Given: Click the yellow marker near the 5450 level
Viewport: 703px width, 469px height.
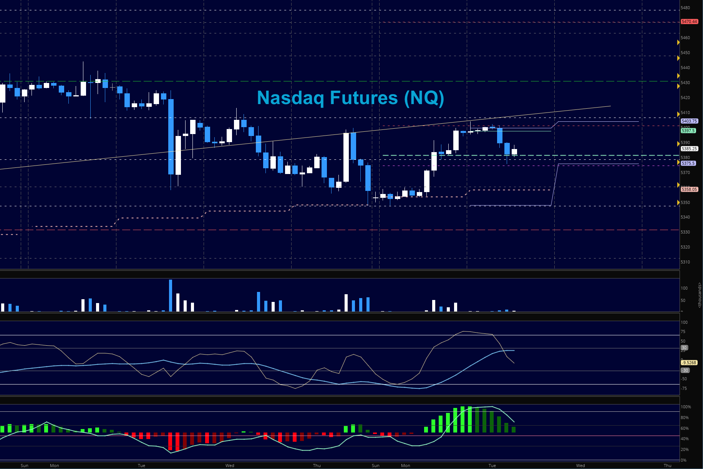Looking at the screenshot, I should point(678,58).
